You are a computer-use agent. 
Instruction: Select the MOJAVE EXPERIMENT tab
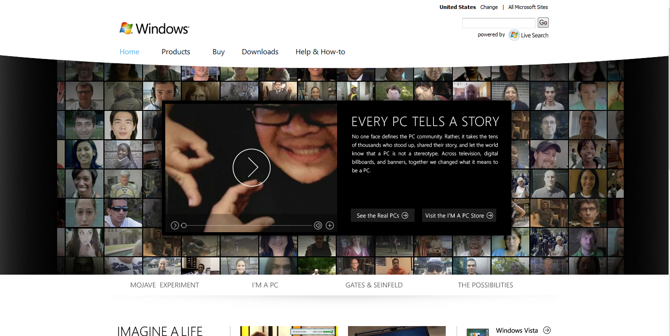click(x=165, y=285)
